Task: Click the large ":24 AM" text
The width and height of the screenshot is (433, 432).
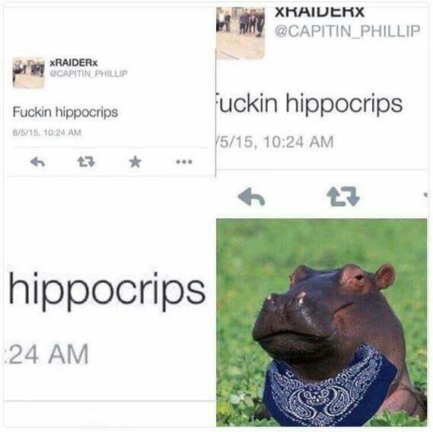Action: (x=47, y=354)
